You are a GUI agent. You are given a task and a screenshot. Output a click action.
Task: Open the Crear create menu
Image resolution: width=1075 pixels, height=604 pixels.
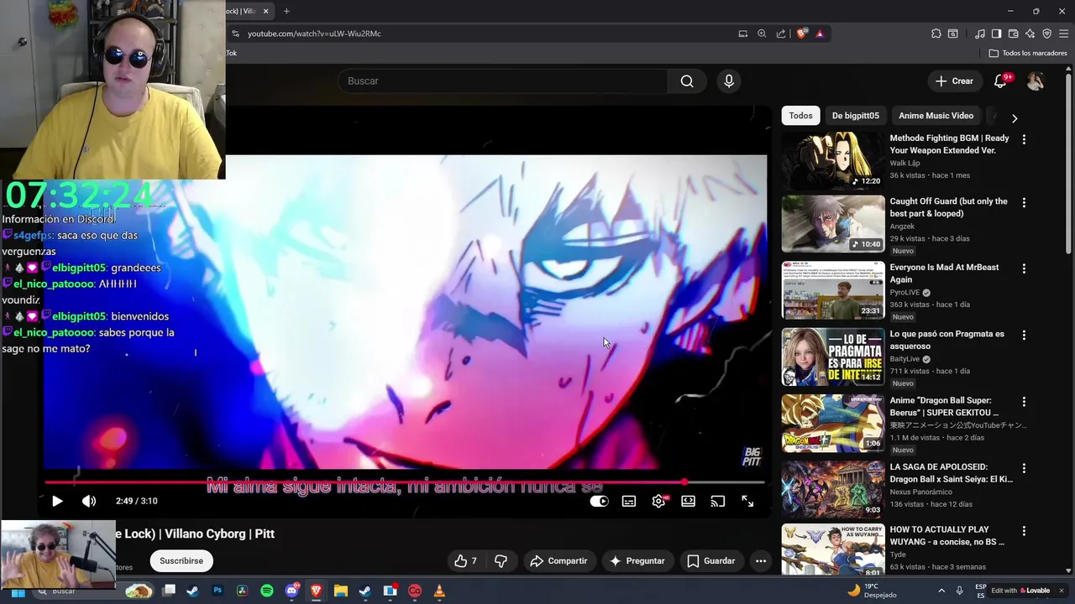click(x=954, y=81)
